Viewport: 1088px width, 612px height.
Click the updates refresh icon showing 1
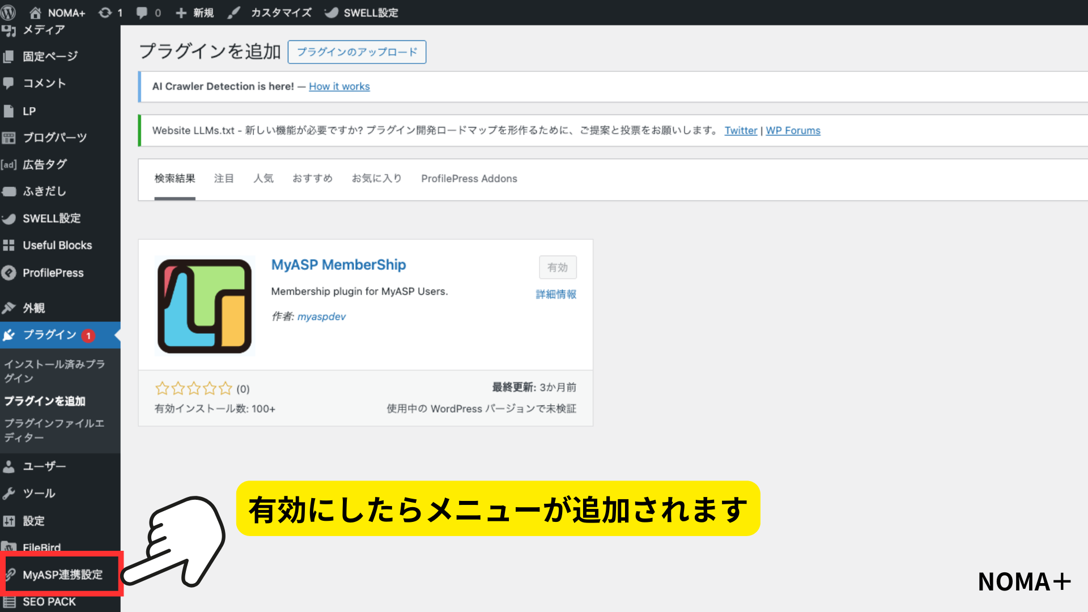105,12
